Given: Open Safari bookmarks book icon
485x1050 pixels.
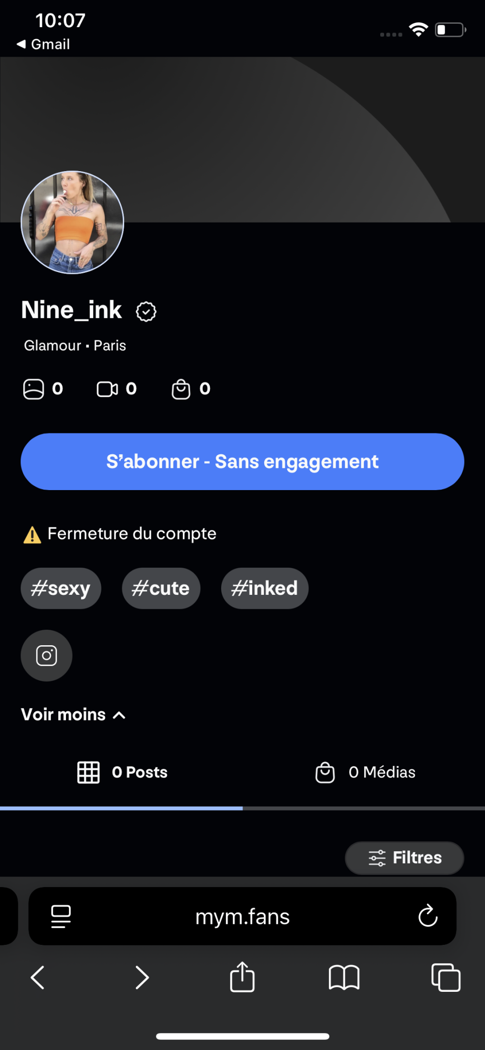Looking at the screenshot, I should [x=344, y=977].
